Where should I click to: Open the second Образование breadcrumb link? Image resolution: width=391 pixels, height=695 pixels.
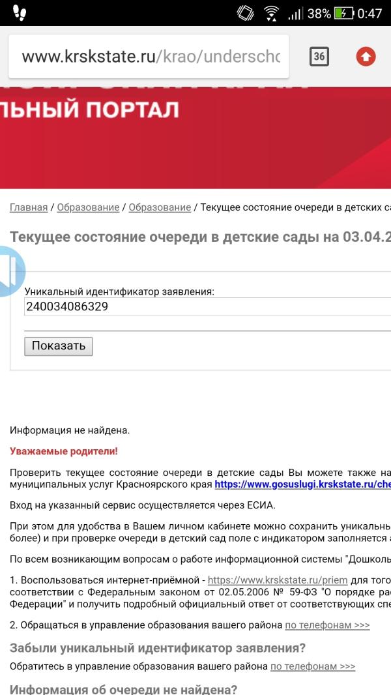pyautogui.click(x=160, y=207)
